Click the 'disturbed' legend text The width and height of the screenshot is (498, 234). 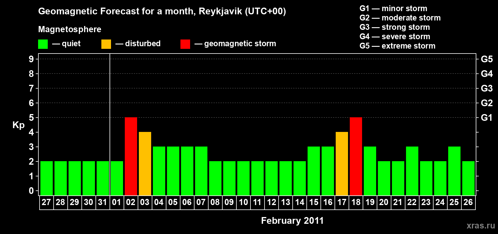[143, 44]
